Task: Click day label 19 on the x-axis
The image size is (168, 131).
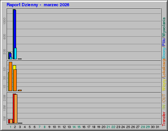Action: [98, 127]
